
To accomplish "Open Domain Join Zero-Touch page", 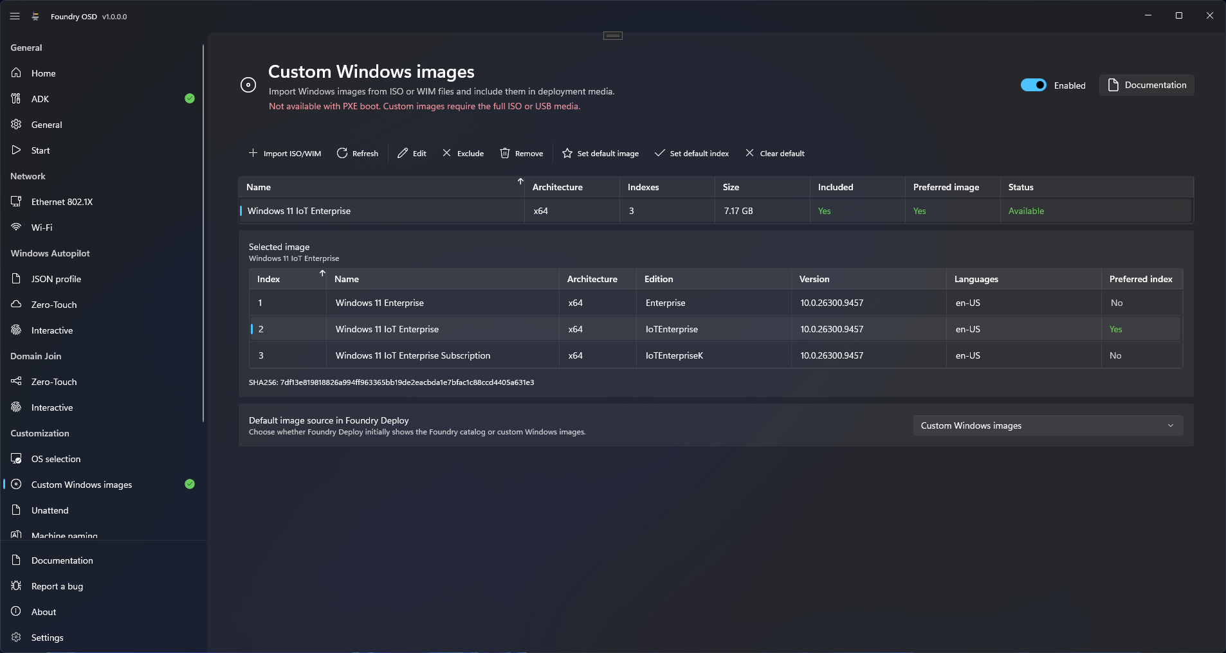I will (103, 382).
